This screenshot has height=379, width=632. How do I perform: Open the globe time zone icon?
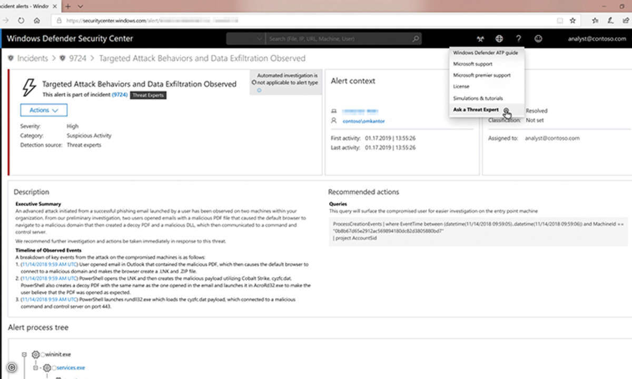(499, 38)
